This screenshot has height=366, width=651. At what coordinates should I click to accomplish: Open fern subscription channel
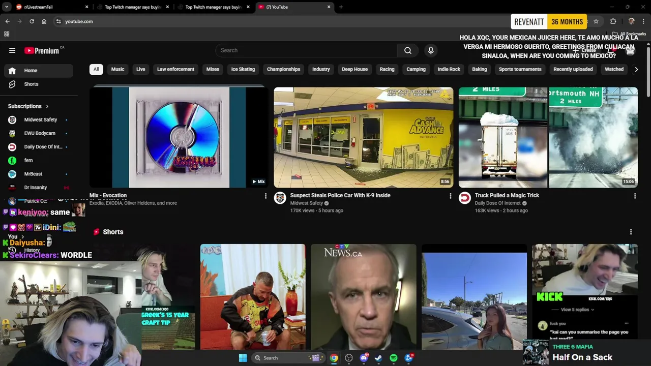point(39,160)
